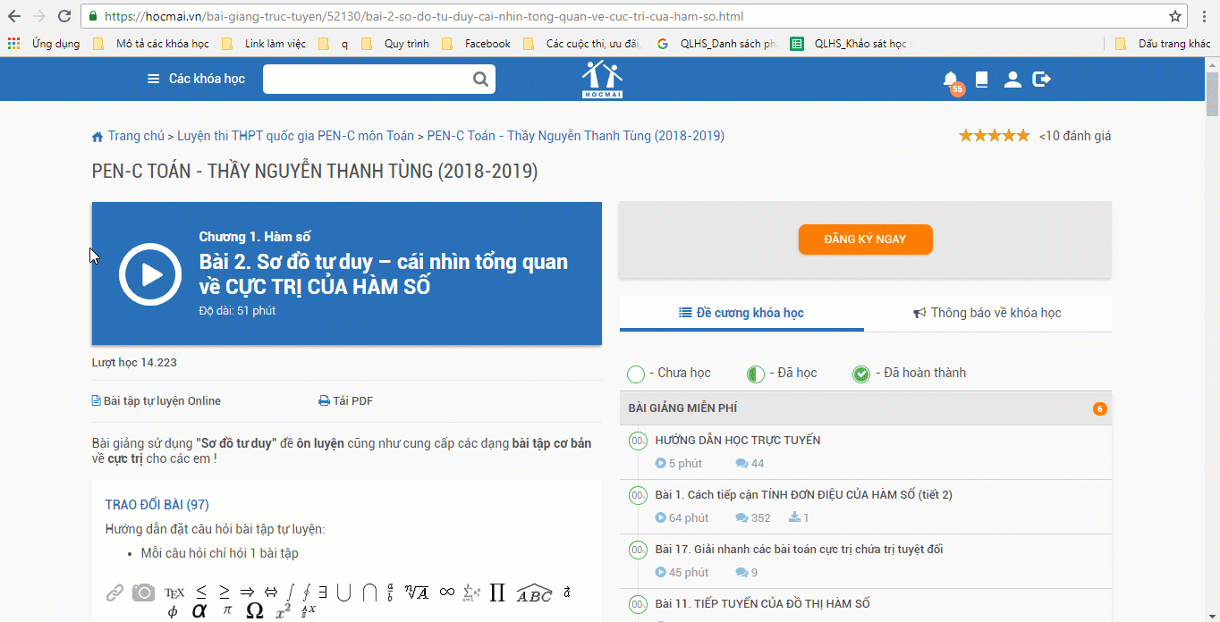Click the book icon in header
The height and width of the screenshot is (622, 1220).
tap(981, 80)
